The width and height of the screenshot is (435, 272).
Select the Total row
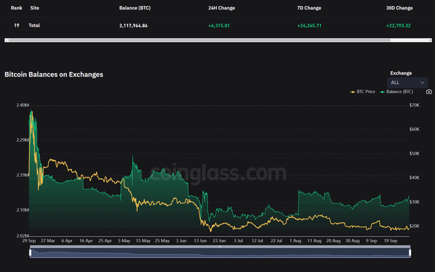(x=217, y=26)
